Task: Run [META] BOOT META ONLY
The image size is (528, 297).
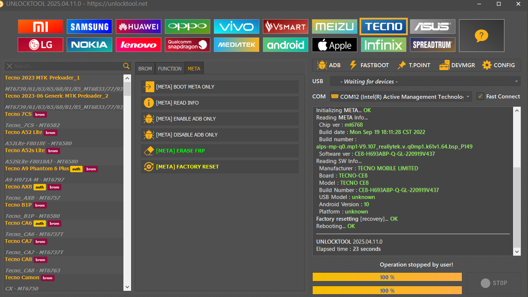Action: [x=220, y=87]
